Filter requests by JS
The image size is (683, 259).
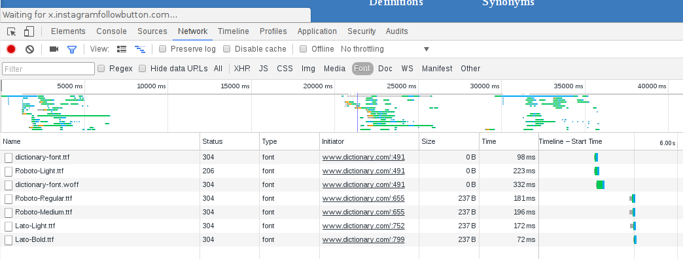pyautogui.click(x=264, y=68)
